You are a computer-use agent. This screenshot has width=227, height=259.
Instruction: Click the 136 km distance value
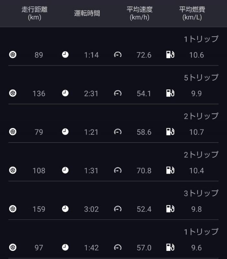coord(39,94)
